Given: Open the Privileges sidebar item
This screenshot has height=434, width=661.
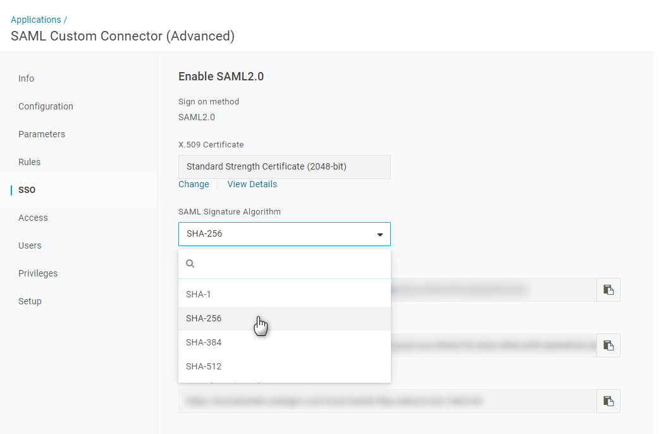Looking at the screenshot, I should pos(38,273).
